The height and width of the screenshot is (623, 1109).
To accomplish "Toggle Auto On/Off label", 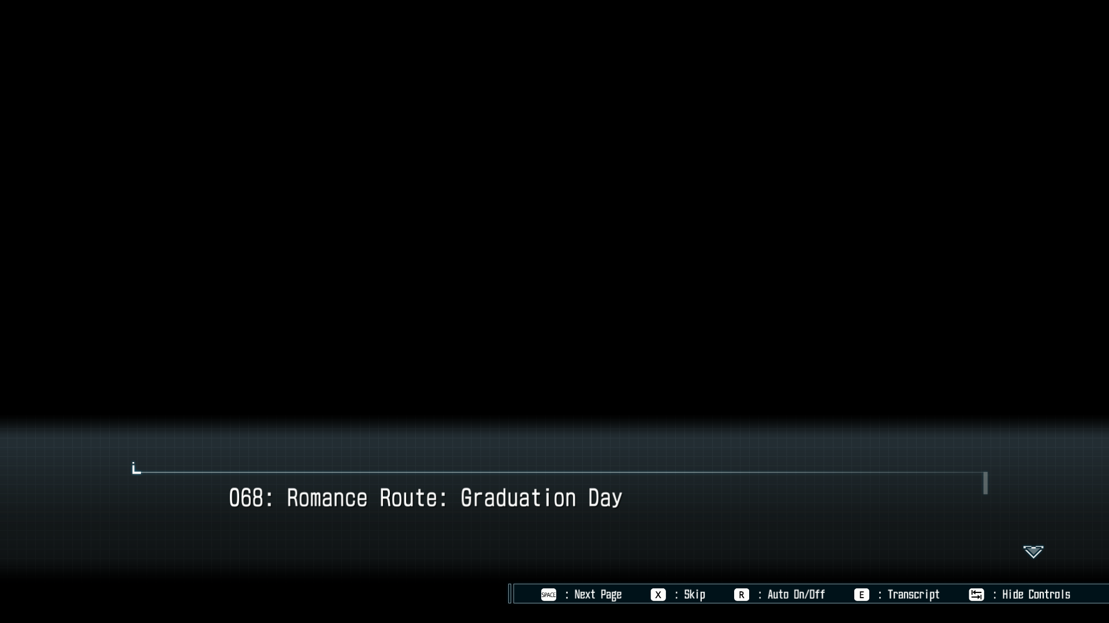I will pyautogui.click(x=796, y=595).
